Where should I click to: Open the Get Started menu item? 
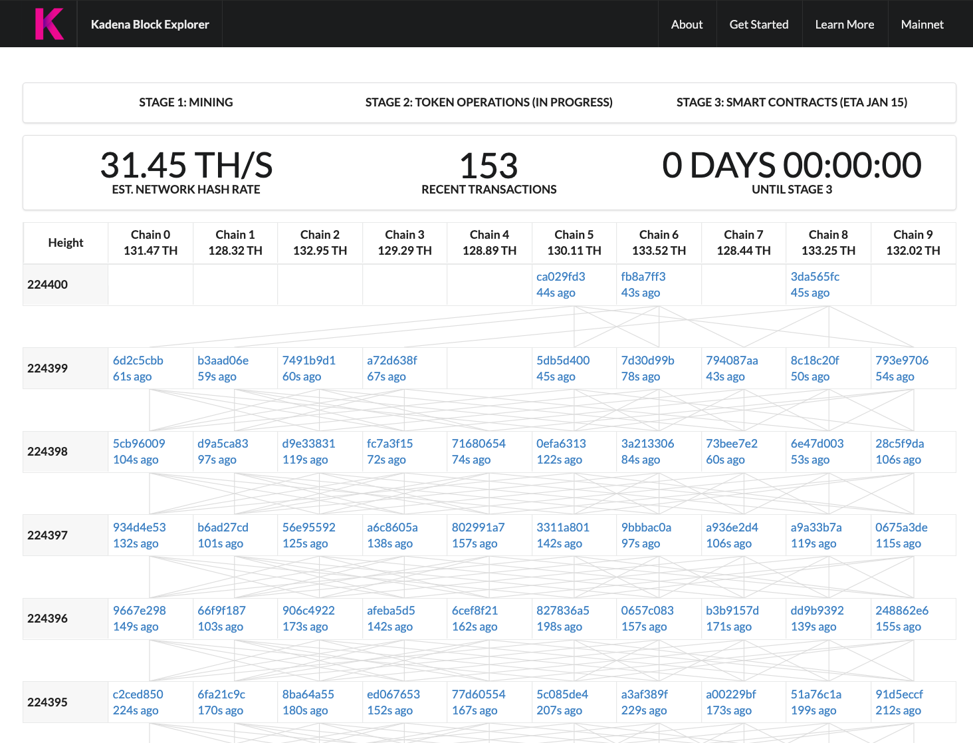(x=759, y=25)
